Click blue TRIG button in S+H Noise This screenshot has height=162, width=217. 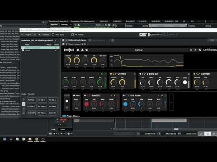pos(125,104)
